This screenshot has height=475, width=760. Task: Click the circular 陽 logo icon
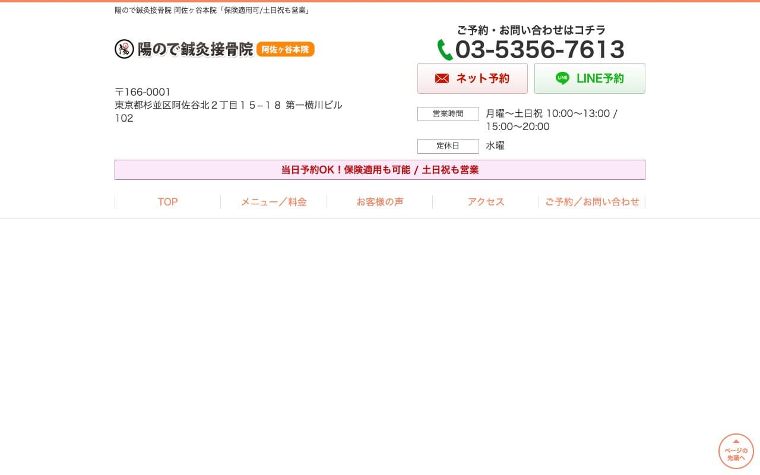(124, 49)
